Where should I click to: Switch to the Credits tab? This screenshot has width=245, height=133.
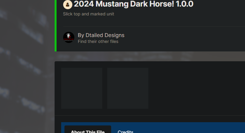click(125, 132)
